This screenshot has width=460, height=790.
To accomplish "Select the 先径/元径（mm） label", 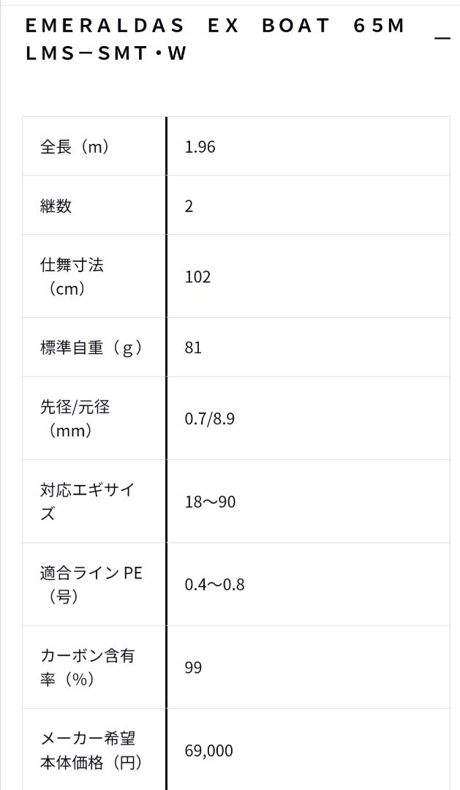I will point(75,418).
